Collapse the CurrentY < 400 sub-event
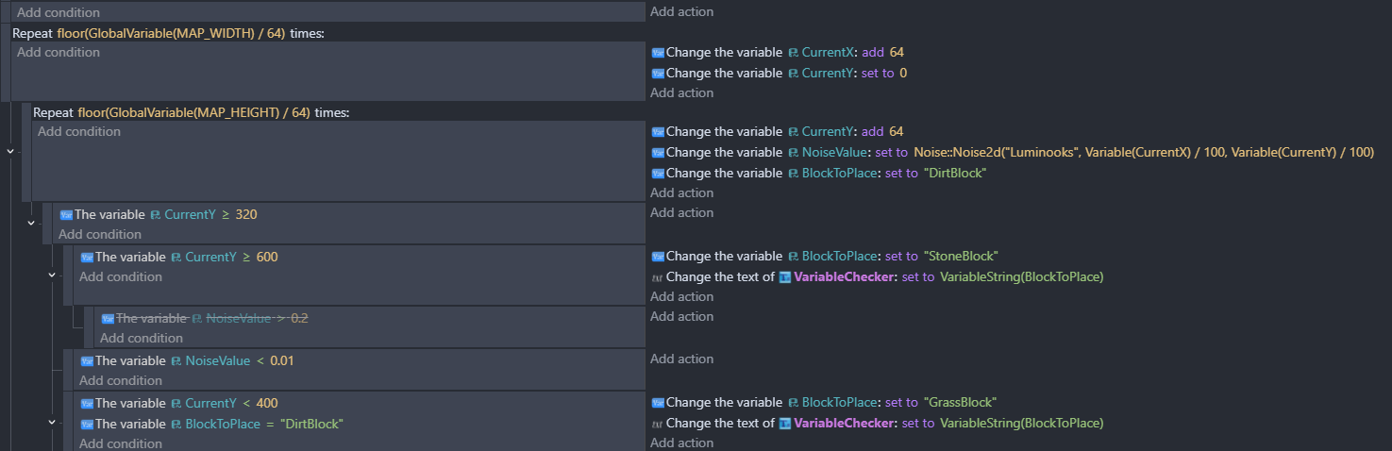 coord(52,422)
